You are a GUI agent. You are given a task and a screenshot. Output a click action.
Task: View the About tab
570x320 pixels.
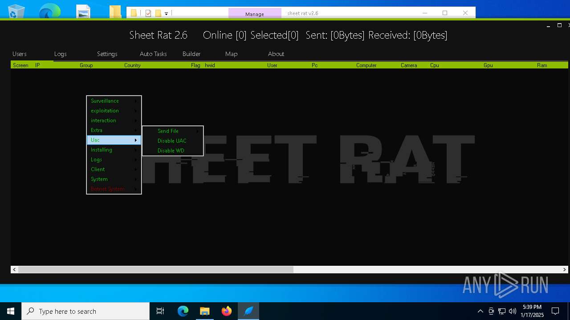[276, 54]
